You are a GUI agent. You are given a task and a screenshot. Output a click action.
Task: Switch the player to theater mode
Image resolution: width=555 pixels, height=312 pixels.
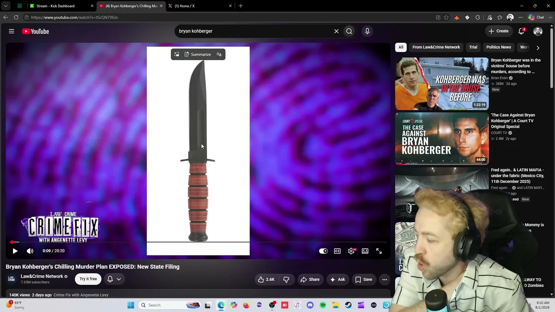point(365,251)
